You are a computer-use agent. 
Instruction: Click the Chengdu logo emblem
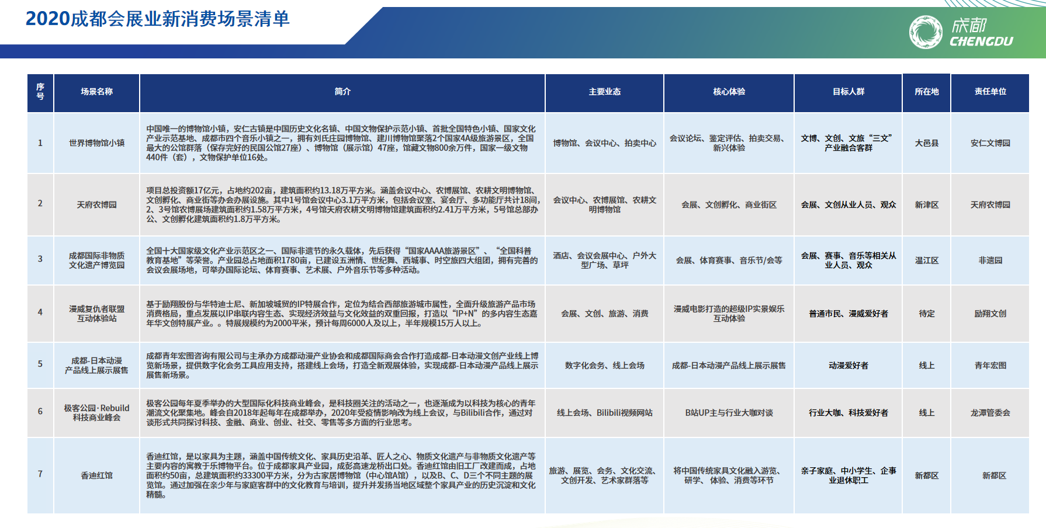click(x=926, y=32)
